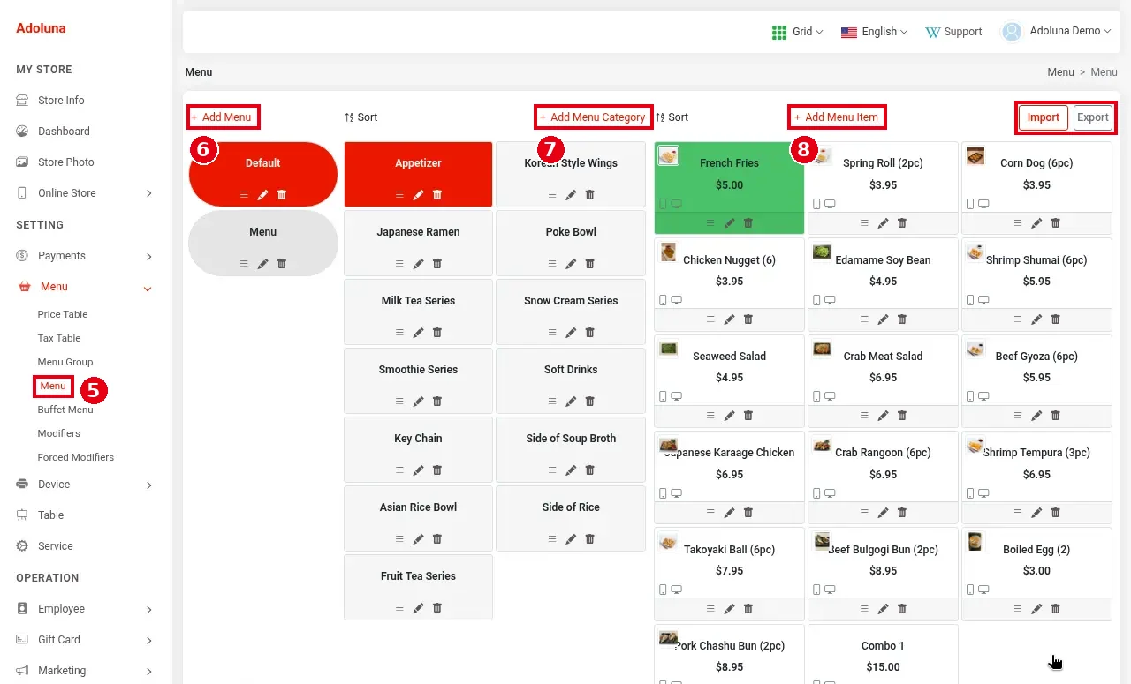Delete the Chicken Nugget (6) item
This screenshot has height=684, width=1131.
click(x=748, y=319)
